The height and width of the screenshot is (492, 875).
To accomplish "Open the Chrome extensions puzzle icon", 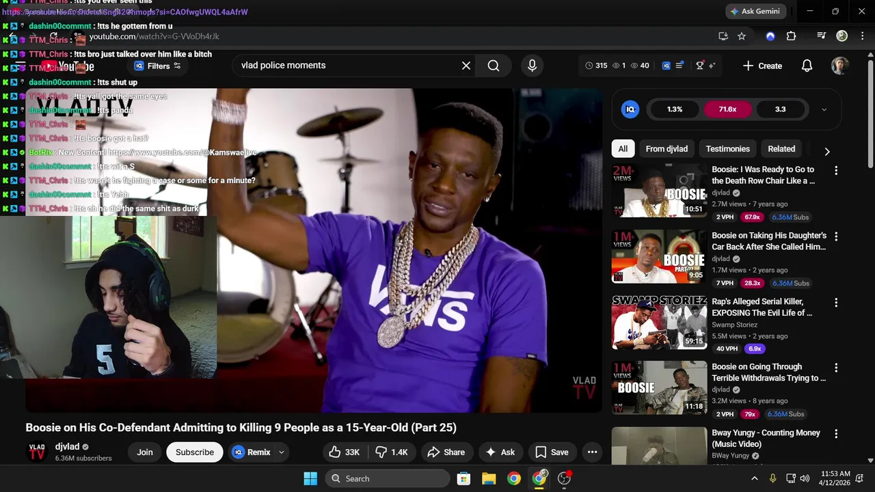I will pyautogui.click(x=791, y=36).
